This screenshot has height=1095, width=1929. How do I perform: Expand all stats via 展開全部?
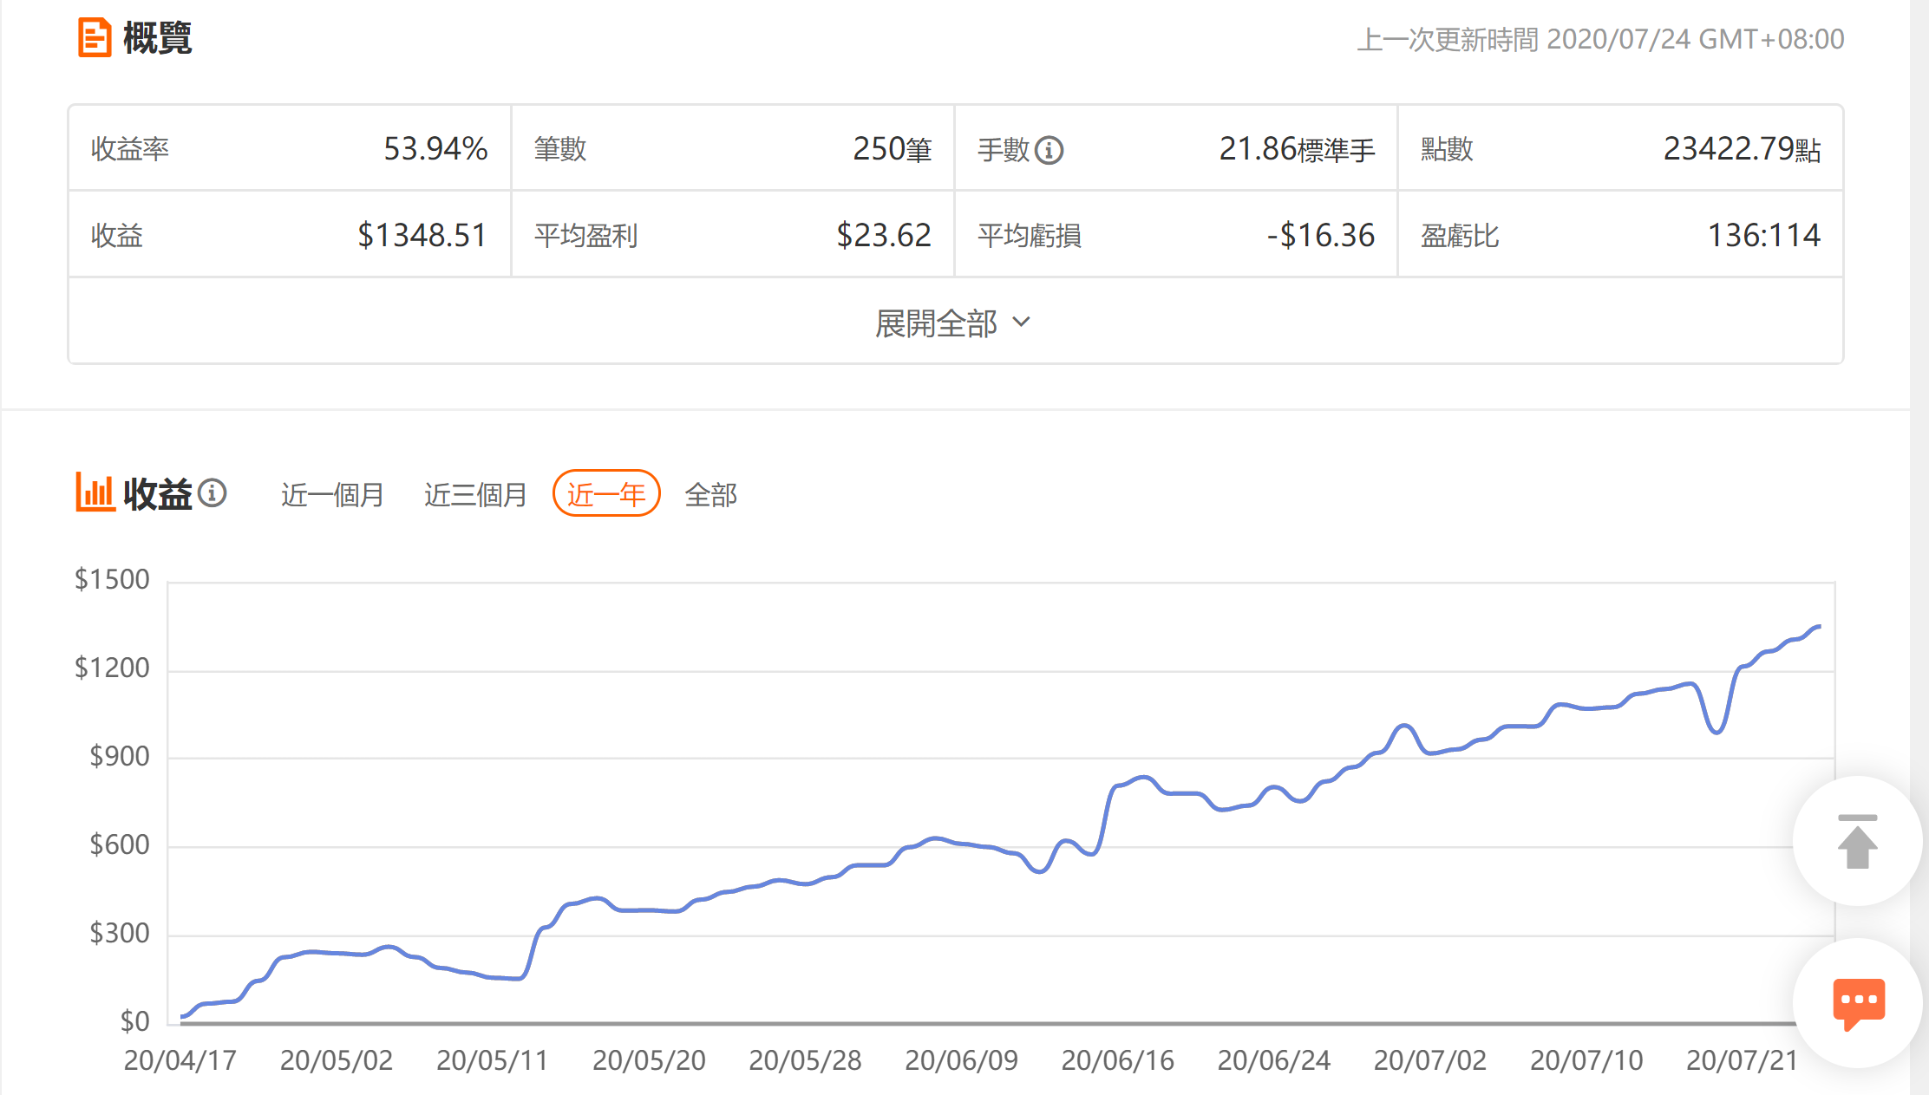coord(937,323)
